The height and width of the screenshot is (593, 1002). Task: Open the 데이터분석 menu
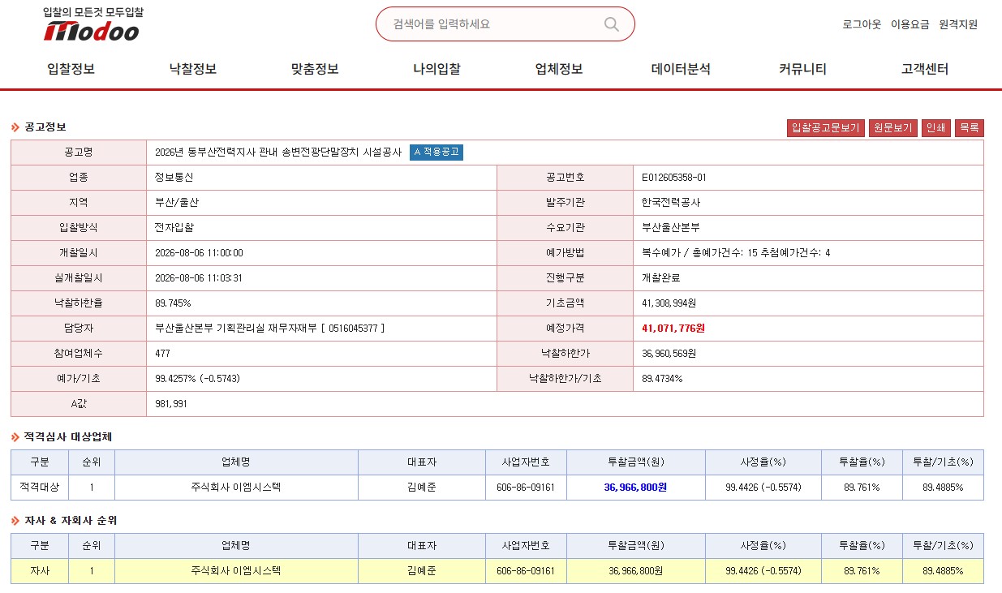click(x=681, y=69)
